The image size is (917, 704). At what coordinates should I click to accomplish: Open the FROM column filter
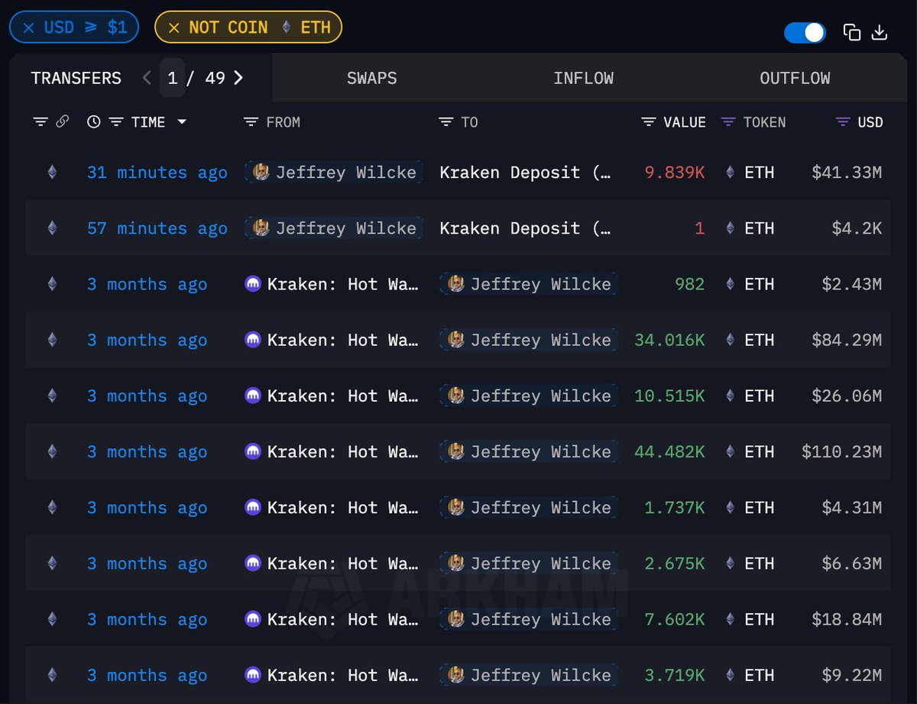251,122
